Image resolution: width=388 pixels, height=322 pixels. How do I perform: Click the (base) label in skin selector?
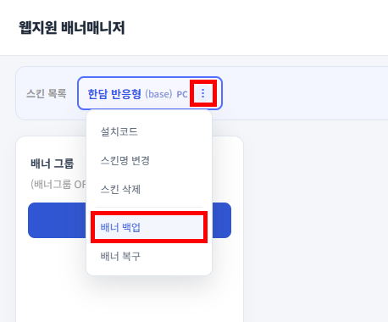pos(158,94)
